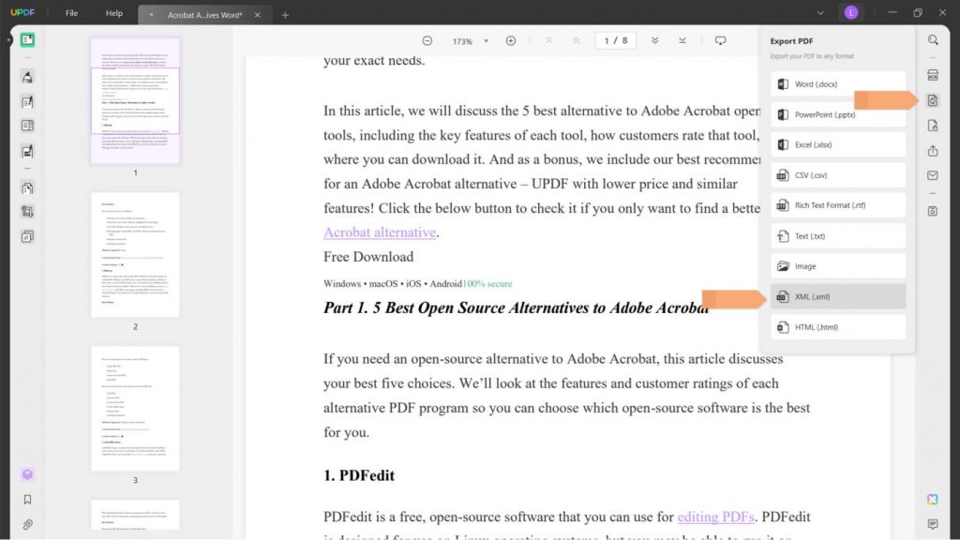Export as Word (.docx)
Image resolution: width=960 pixels, height=540 pixels.
click(838, 83)
